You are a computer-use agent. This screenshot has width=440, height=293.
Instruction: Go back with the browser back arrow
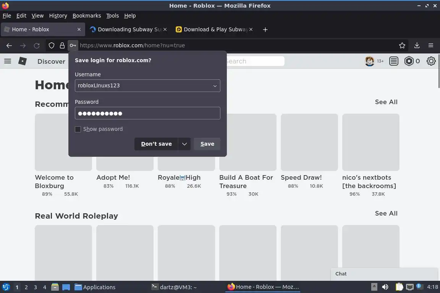pos(9,45)
